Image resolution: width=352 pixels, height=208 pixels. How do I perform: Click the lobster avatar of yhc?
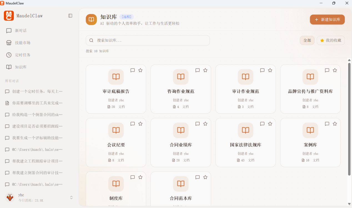point(10,197)
